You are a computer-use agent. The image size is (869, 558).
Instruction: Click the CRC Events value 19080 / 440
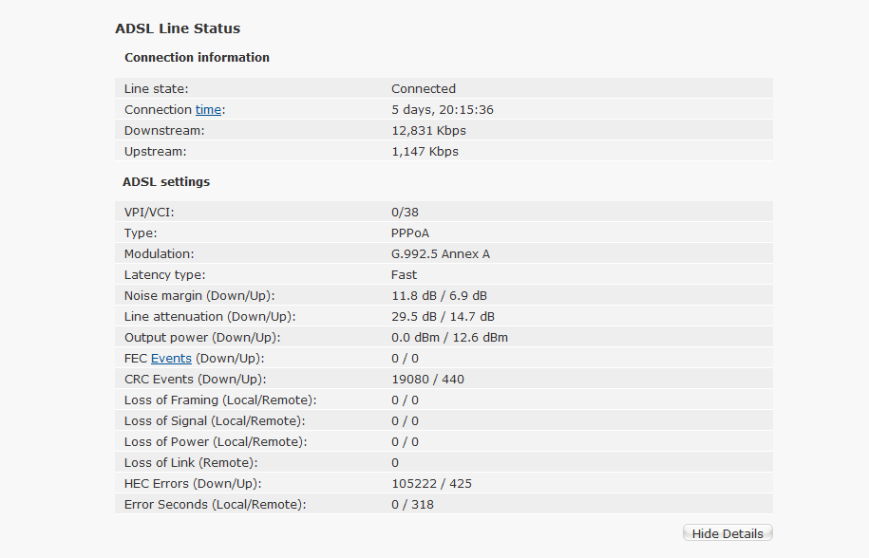[x=427, y=380]
